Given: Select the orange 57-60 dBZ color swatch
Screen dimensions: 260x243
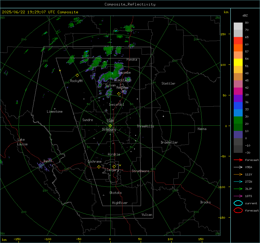Looking at the screenshot, I should (x=238, y=48).
